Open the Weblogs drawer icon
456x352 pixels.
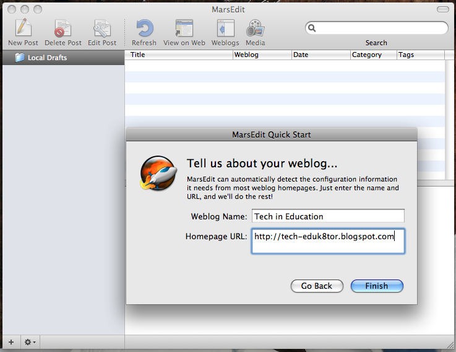pos(225,28)
